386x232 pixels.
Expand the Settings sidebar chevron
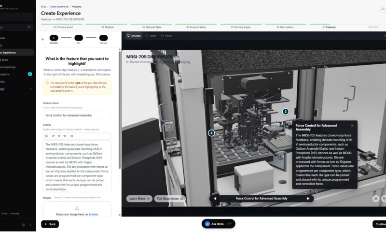(30, 89)
